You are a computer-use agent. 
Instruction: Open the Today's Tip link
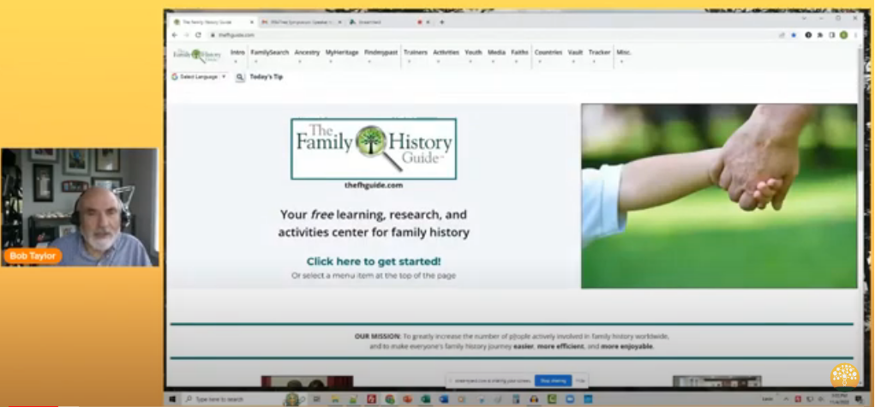point(266,77)
